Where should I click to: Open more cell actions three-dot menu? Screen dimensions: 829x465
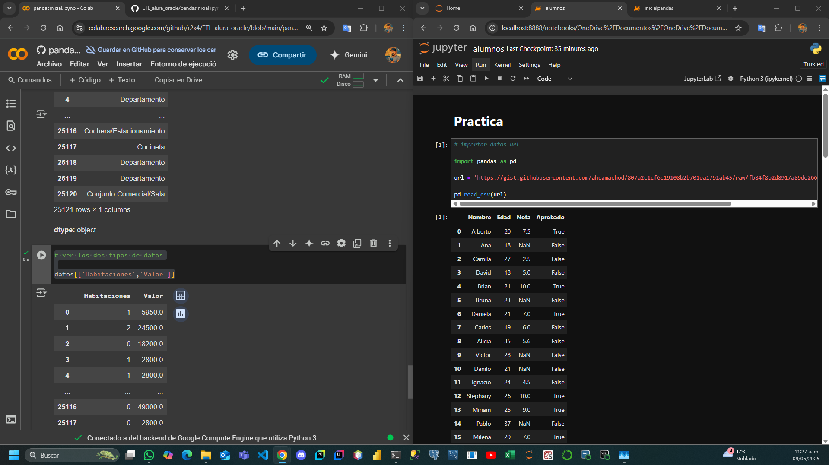(x=390, y=244)
